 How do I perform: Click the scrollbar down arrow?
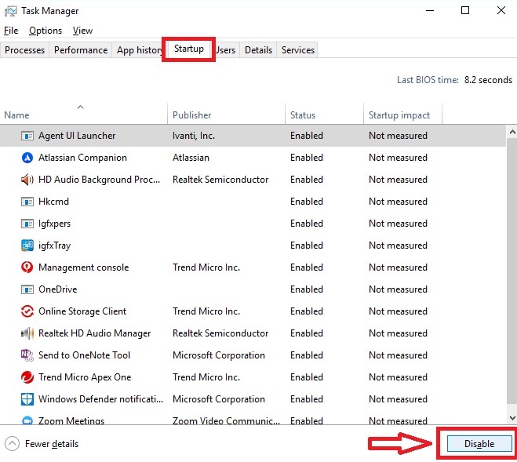[512, 419]
